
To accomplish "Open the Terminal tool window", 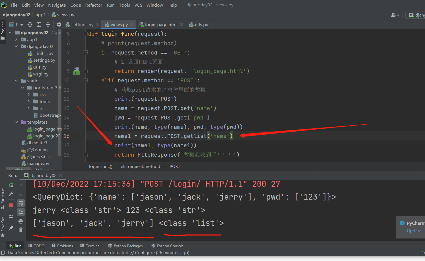I will (x=90, y=246).
